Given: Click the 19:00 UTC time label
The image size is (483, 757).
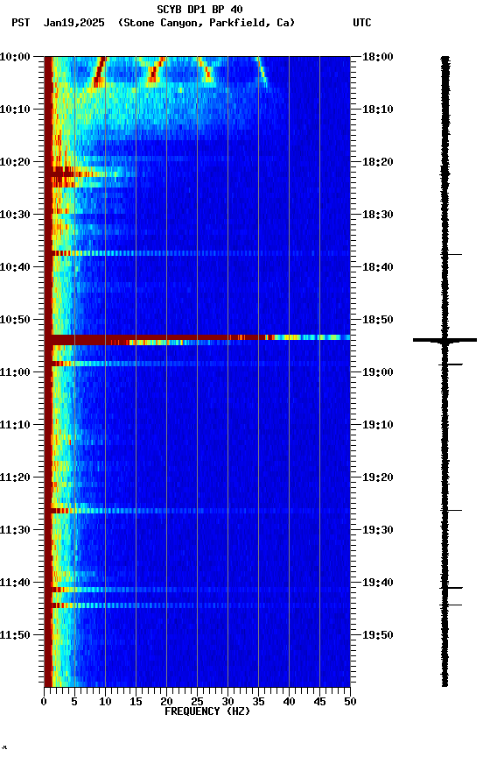Looking at the screenshot, I should point(378,372).
